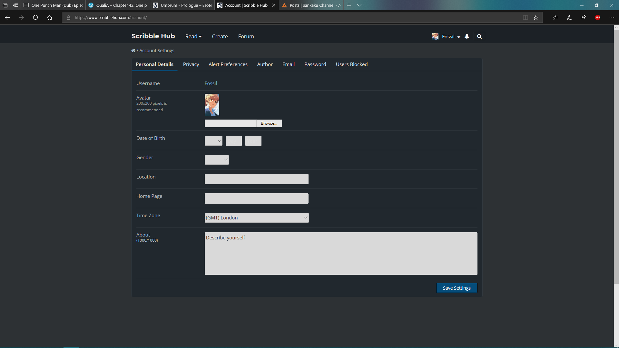Switch to the Privacy tab

191,64
